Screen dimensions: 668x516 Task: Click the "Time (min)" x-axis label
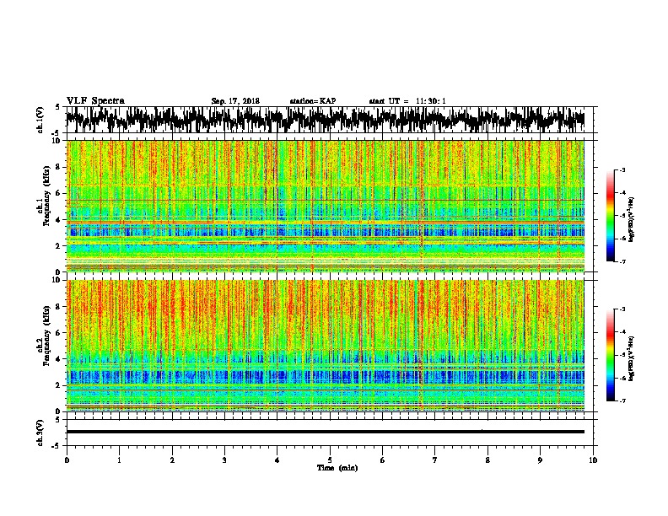[x=337, y=468]
